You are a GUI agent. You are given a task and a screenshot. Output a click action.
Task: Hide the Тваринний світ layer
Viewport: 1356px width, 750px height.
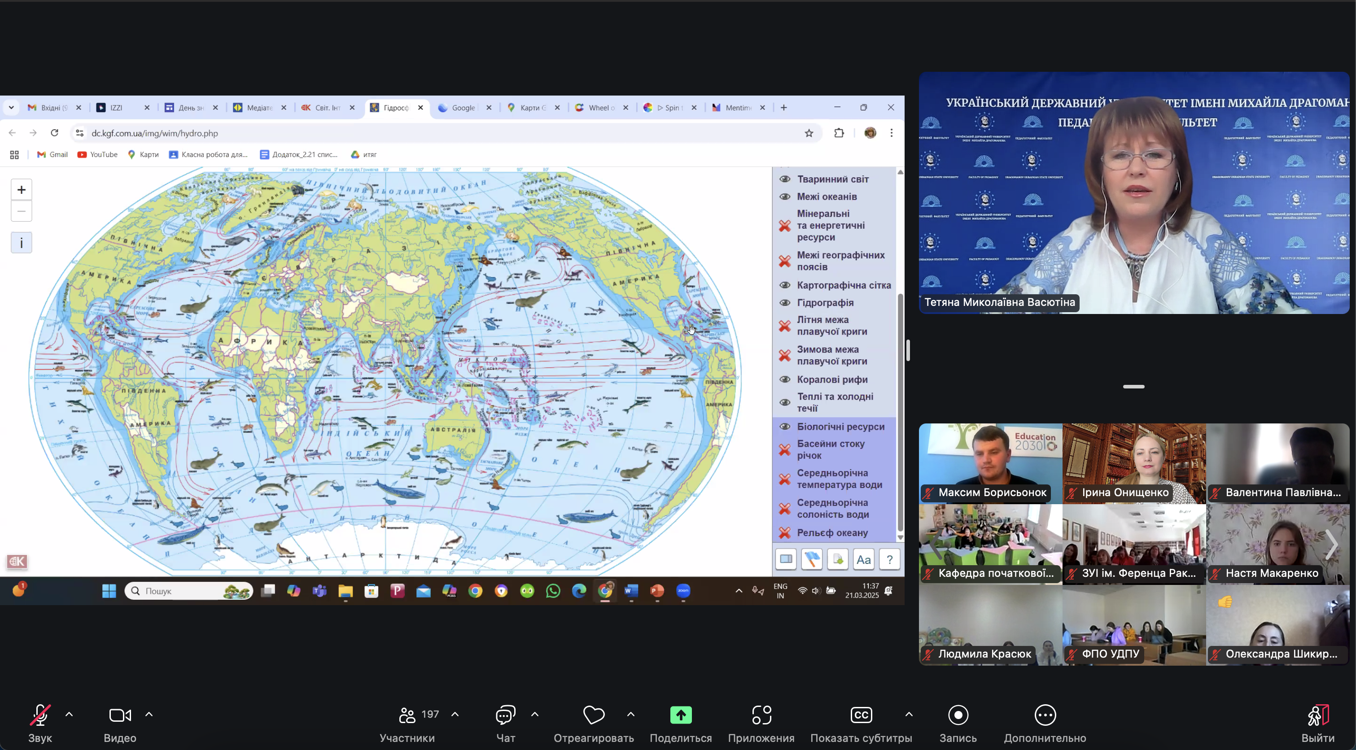784,179
